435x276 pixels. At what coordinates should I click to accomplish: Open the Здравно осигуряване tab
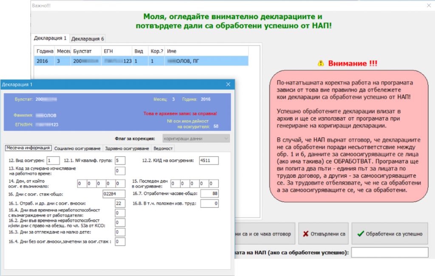pyautogui.click(x=127, y=148)
